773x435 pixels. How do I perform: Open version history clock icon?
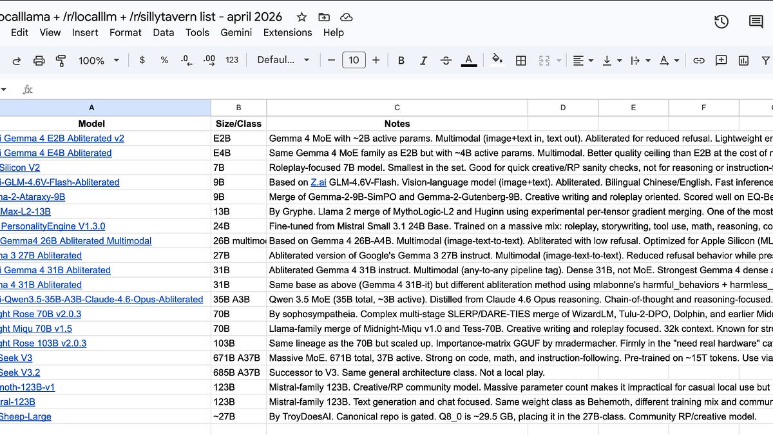click(721, 21)
